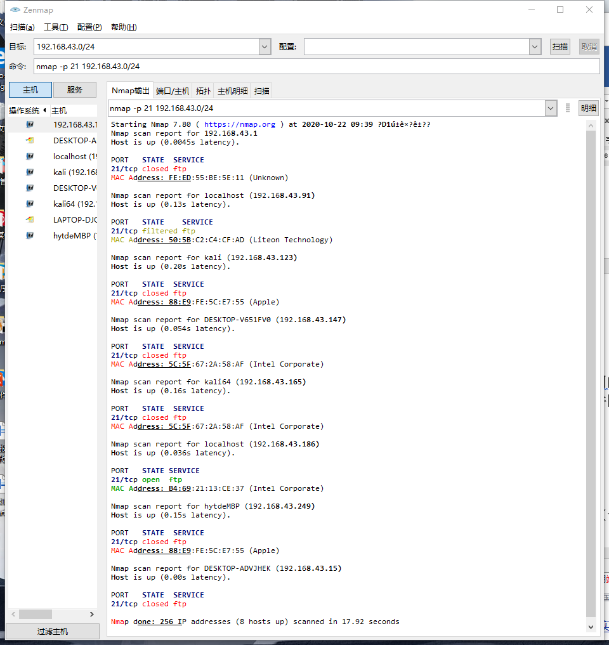The height and width of the screenshot is (645, 609).
Task: Expand the scan output selector dropdown
Action: click(x=551, y=108)
